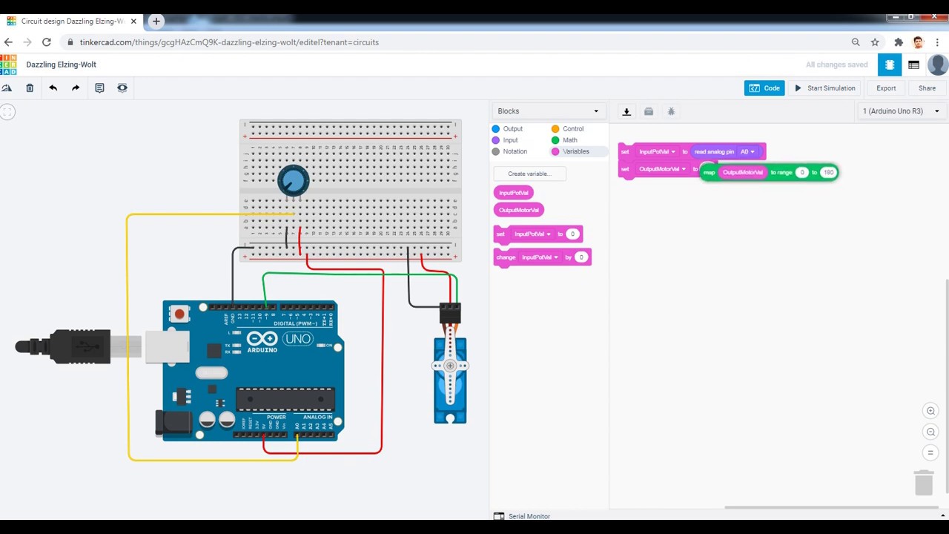Undo the last action
This screenshot has width=949, height=534.
[53, 88]
